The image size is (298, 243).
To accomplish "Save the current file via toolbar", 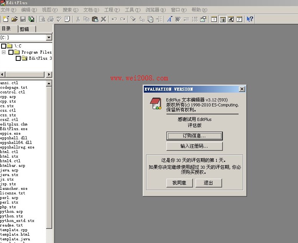I will pos(23,19).
